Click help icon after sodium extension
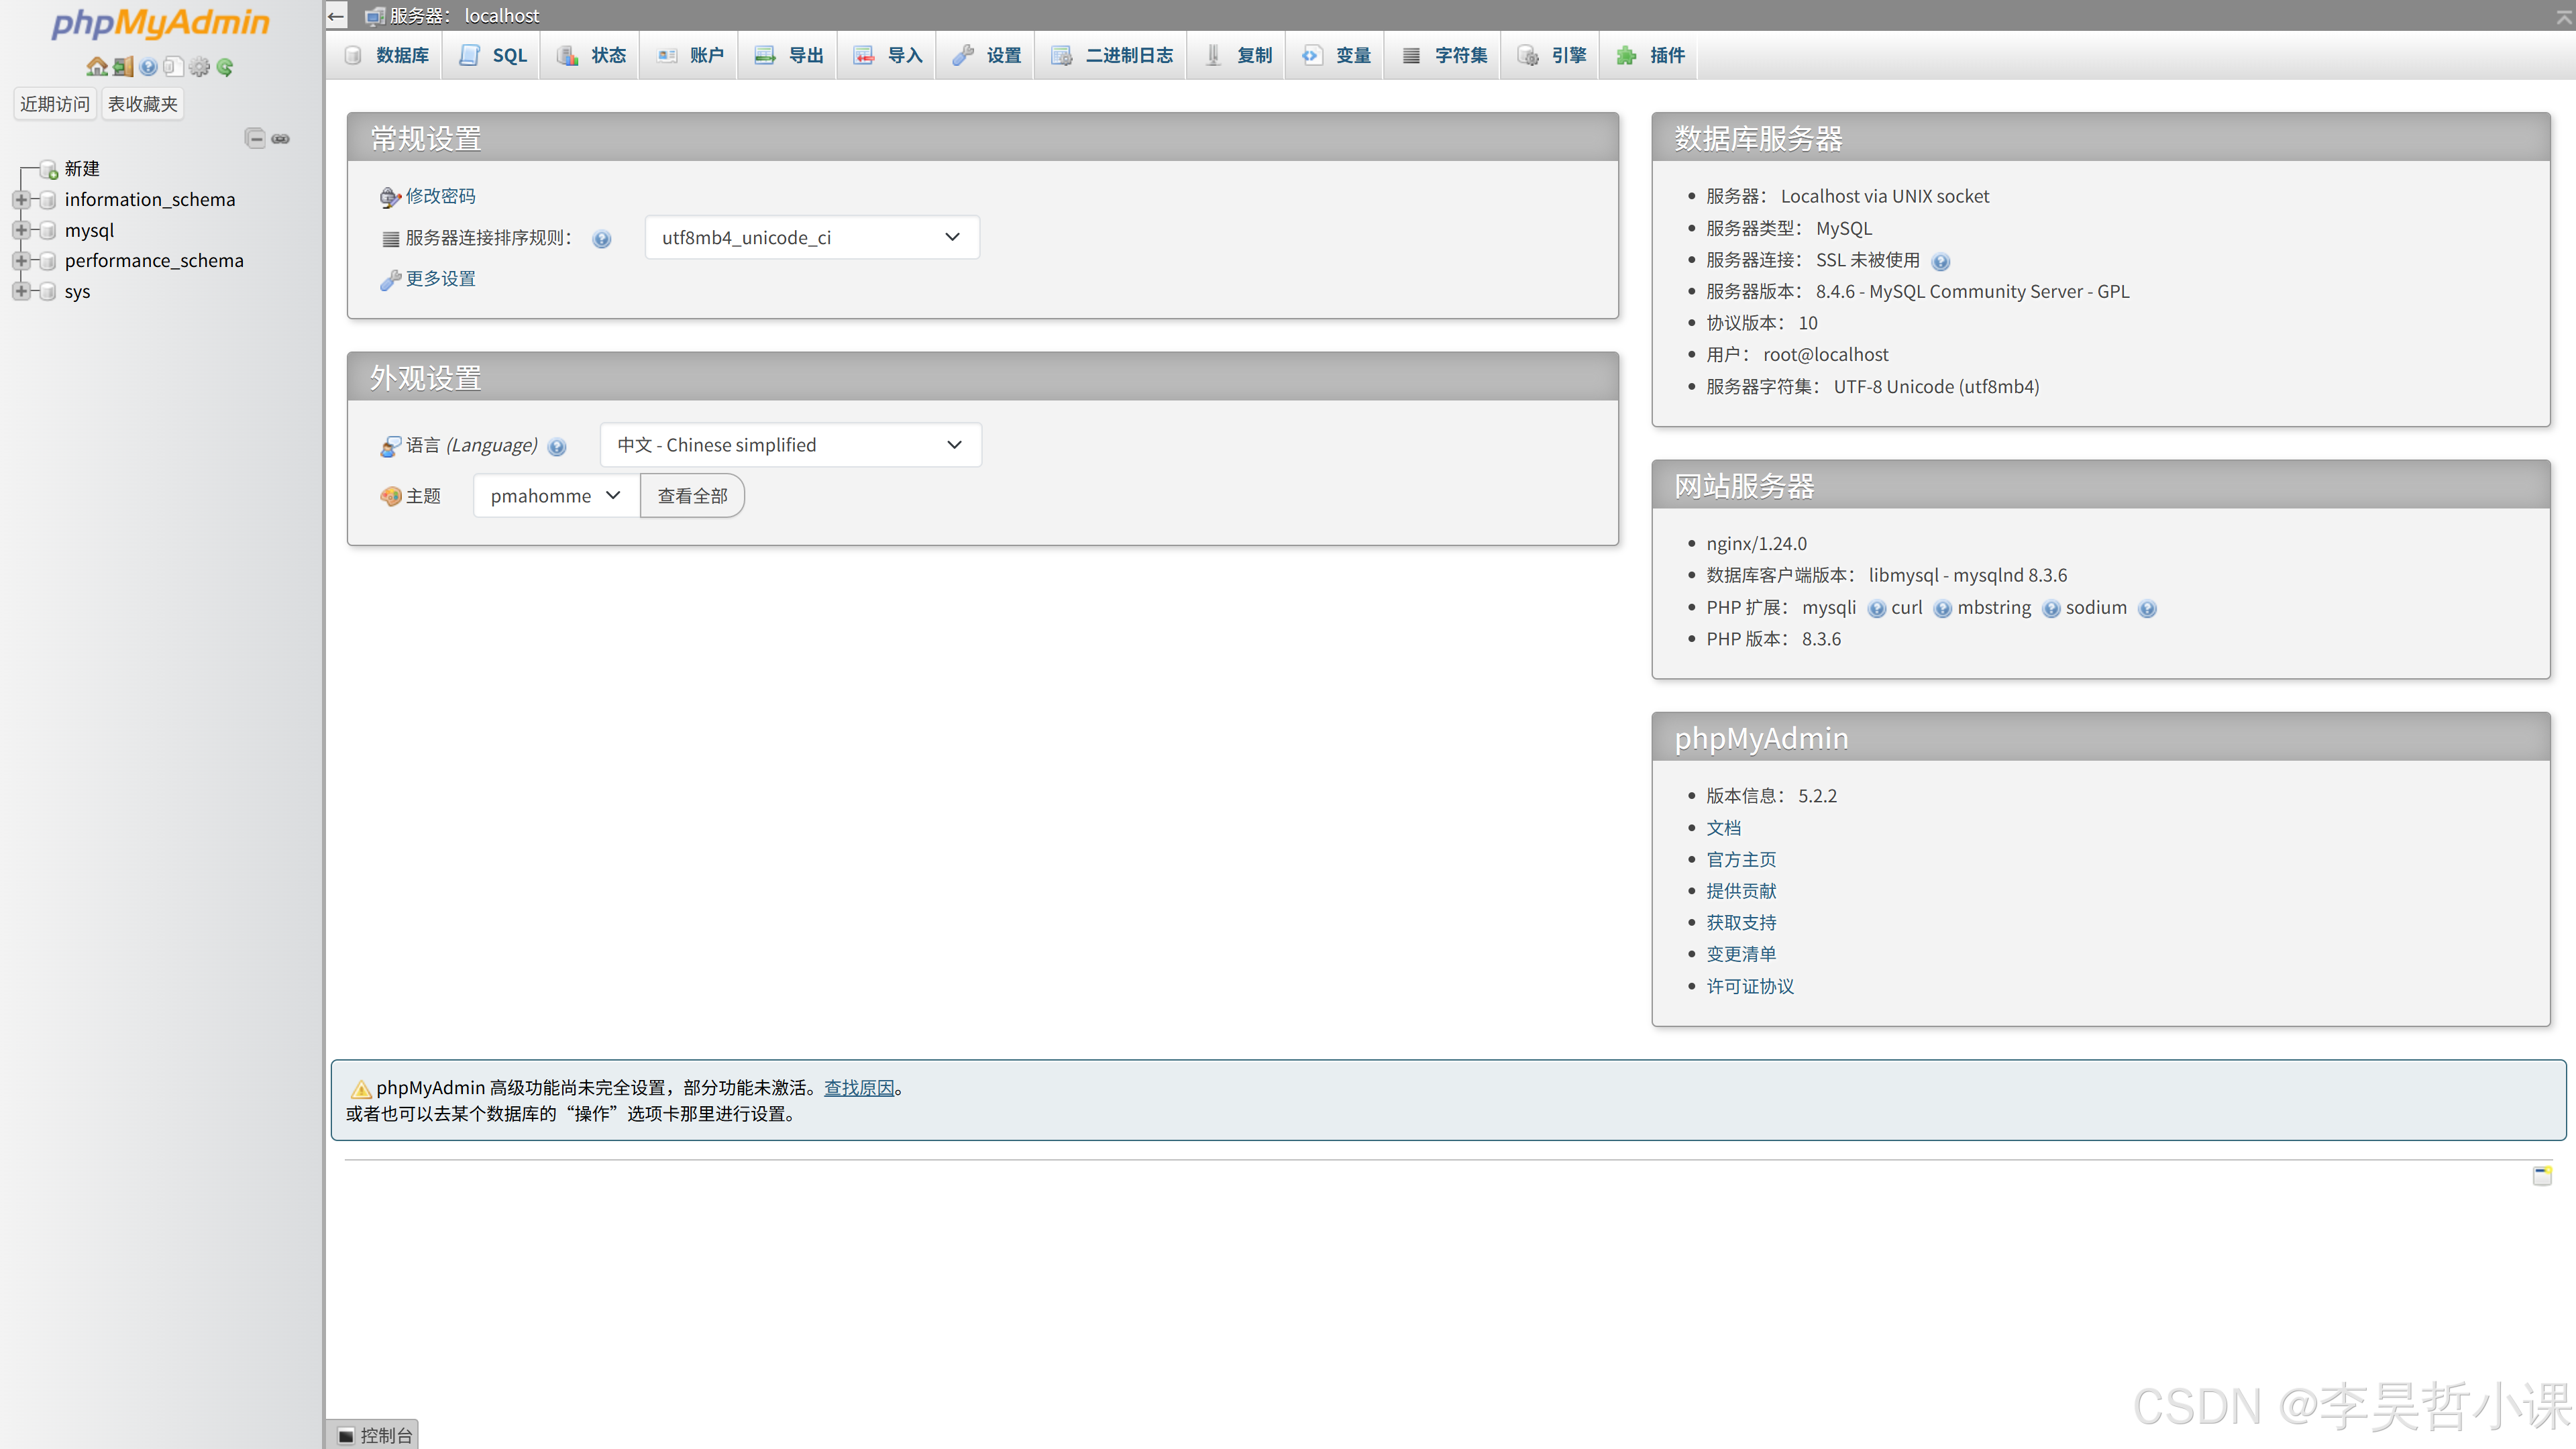 [x=2146, y=609]
